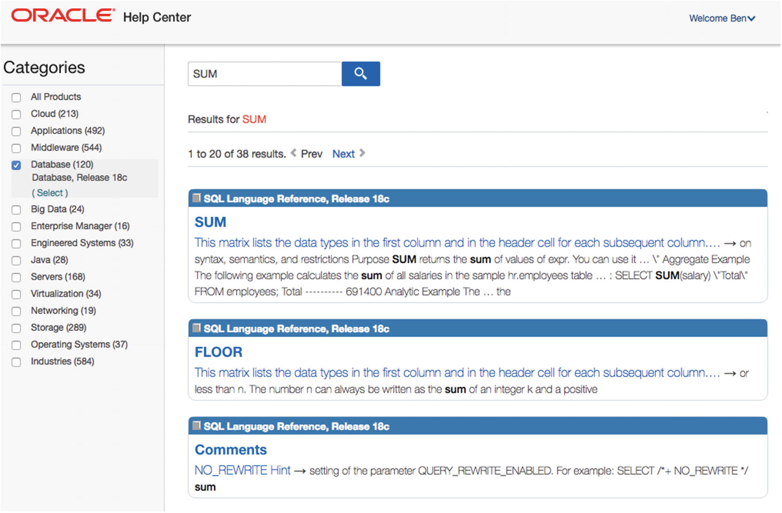
Task: Check the All Products checkbox
Action: [x=16, y=97]
